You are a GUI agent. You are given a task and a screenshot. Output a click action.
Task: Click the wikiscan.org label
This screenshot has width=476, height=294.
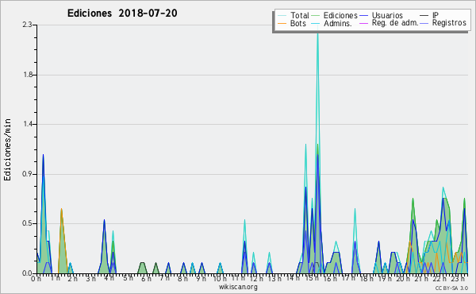238,287
